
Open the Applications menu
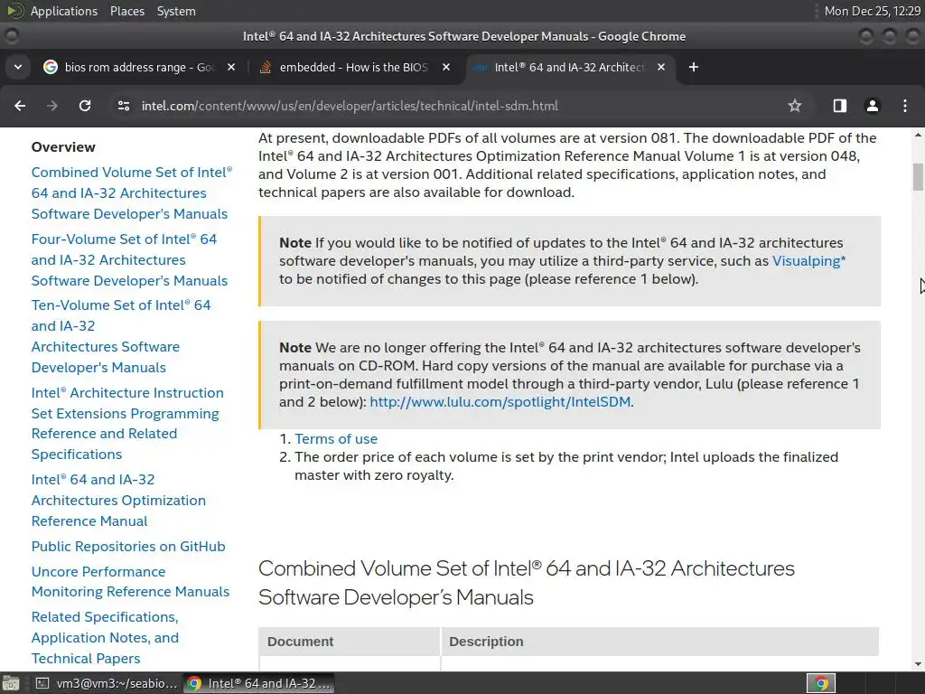(x=63, y=11)
